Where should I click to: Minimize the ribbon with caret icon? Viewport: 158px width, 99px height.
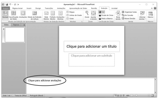click(152, 8)
